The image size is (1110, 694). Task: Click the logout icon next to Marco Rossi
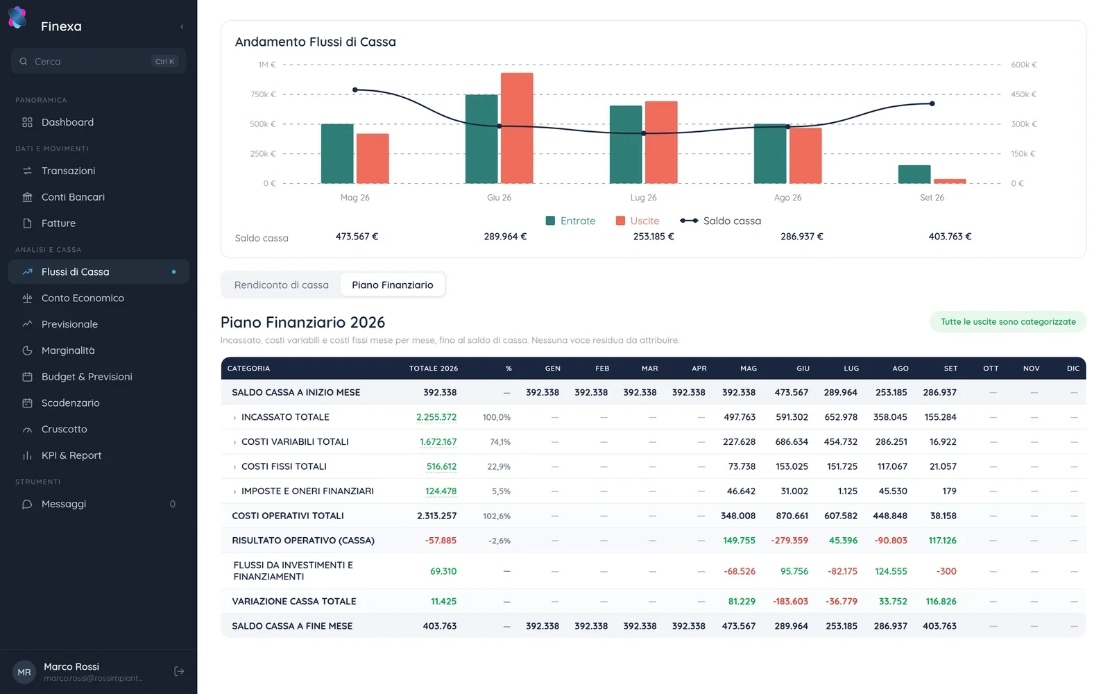179,671
